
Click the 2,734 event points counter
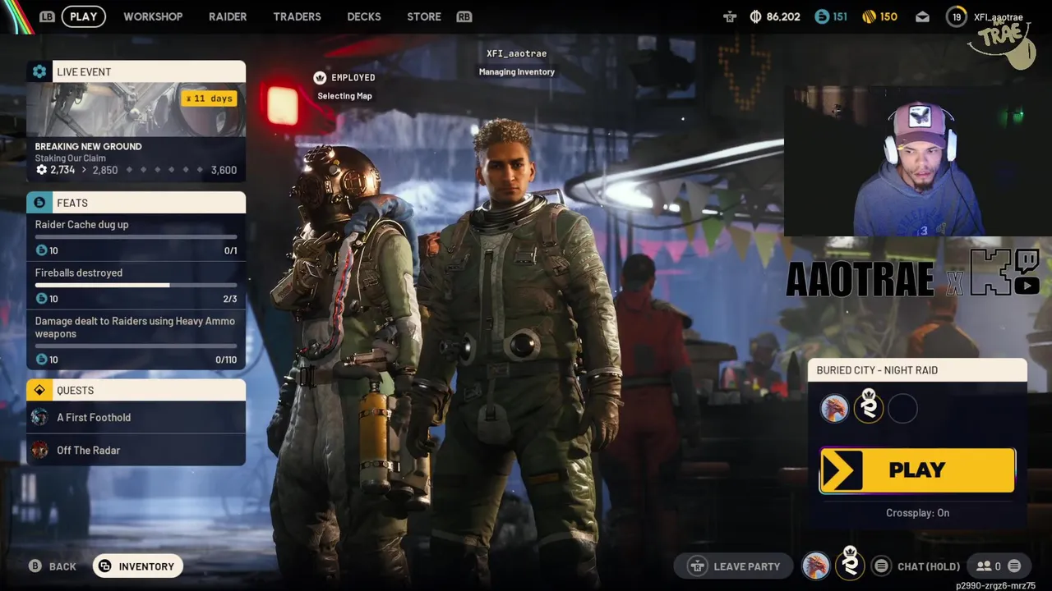point(55,170)
